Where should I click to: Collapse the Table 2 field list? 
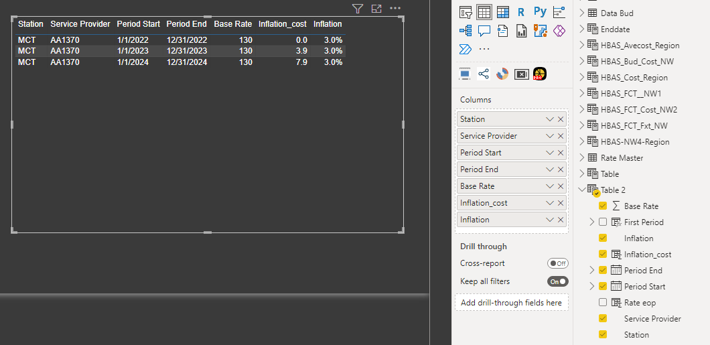pyautogui.click(x=581, y=190)
